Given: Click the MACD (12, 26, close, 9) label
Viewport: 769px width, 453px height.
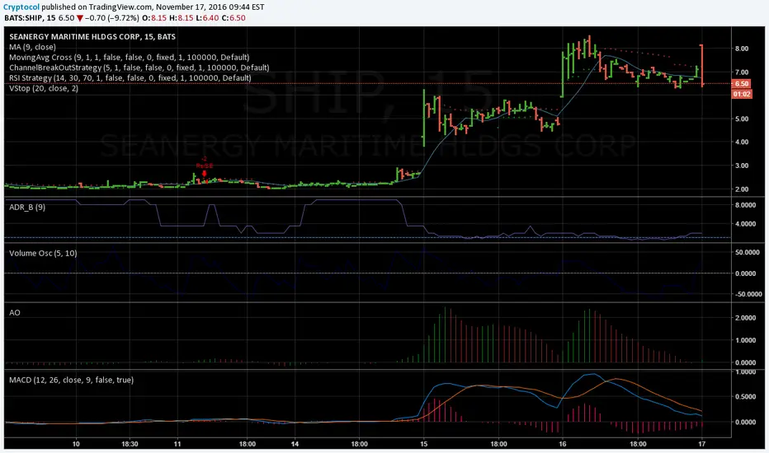Looking at the screenshot, I should pos(71,380).
